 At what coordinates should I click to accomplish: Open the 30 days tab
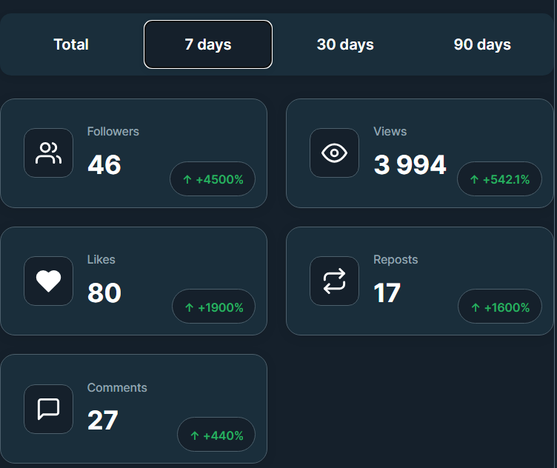click(x=345, y=44)
